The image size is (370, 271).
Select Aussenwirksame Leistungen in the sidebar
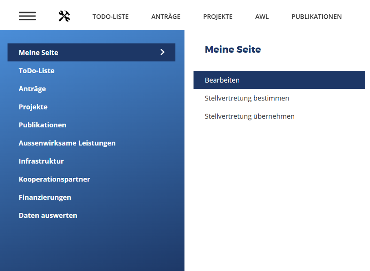(x=67, y=143)
